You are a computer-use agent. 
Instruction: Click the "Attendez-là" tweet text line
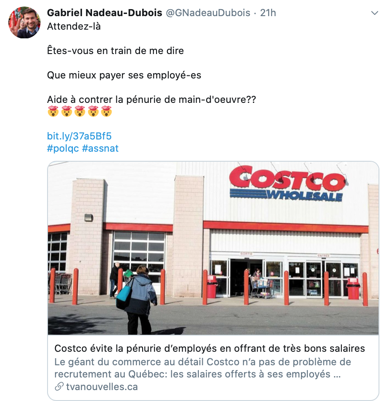pyautogui.click(x=74, y=26)
